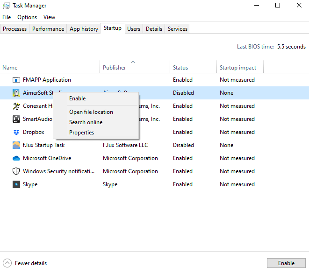309x274 pixels.
Task: Click Enabled status for Dropbox row
Action: [183, 132]
